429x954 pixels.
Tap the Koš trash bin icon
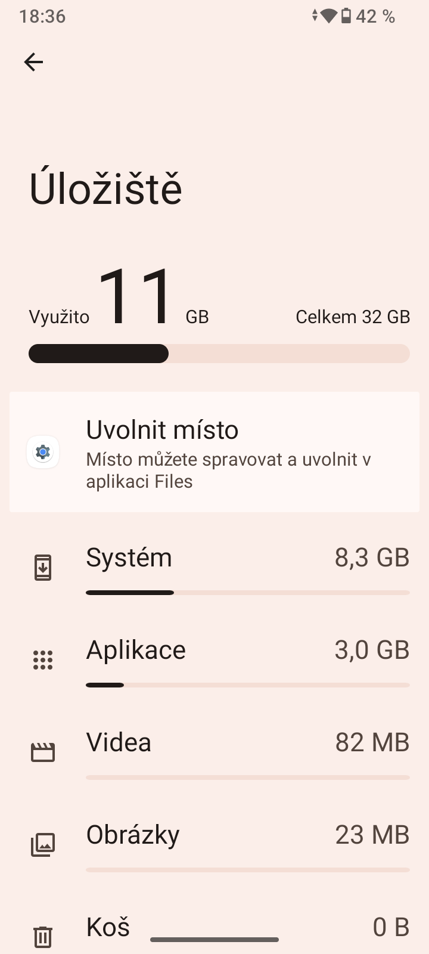43,936
